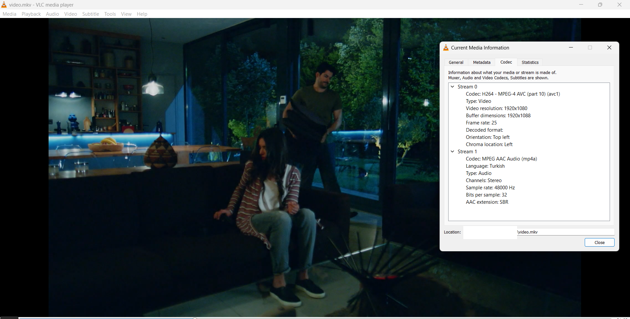Select the Stream 0 label
The image size is (630, 319).
click(x=467, y=87)
